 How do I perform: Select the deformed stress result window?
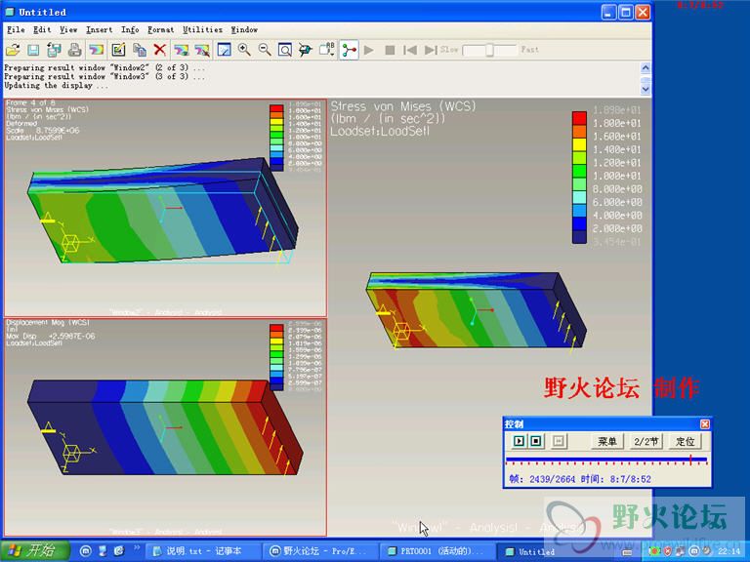coord(165,208)
